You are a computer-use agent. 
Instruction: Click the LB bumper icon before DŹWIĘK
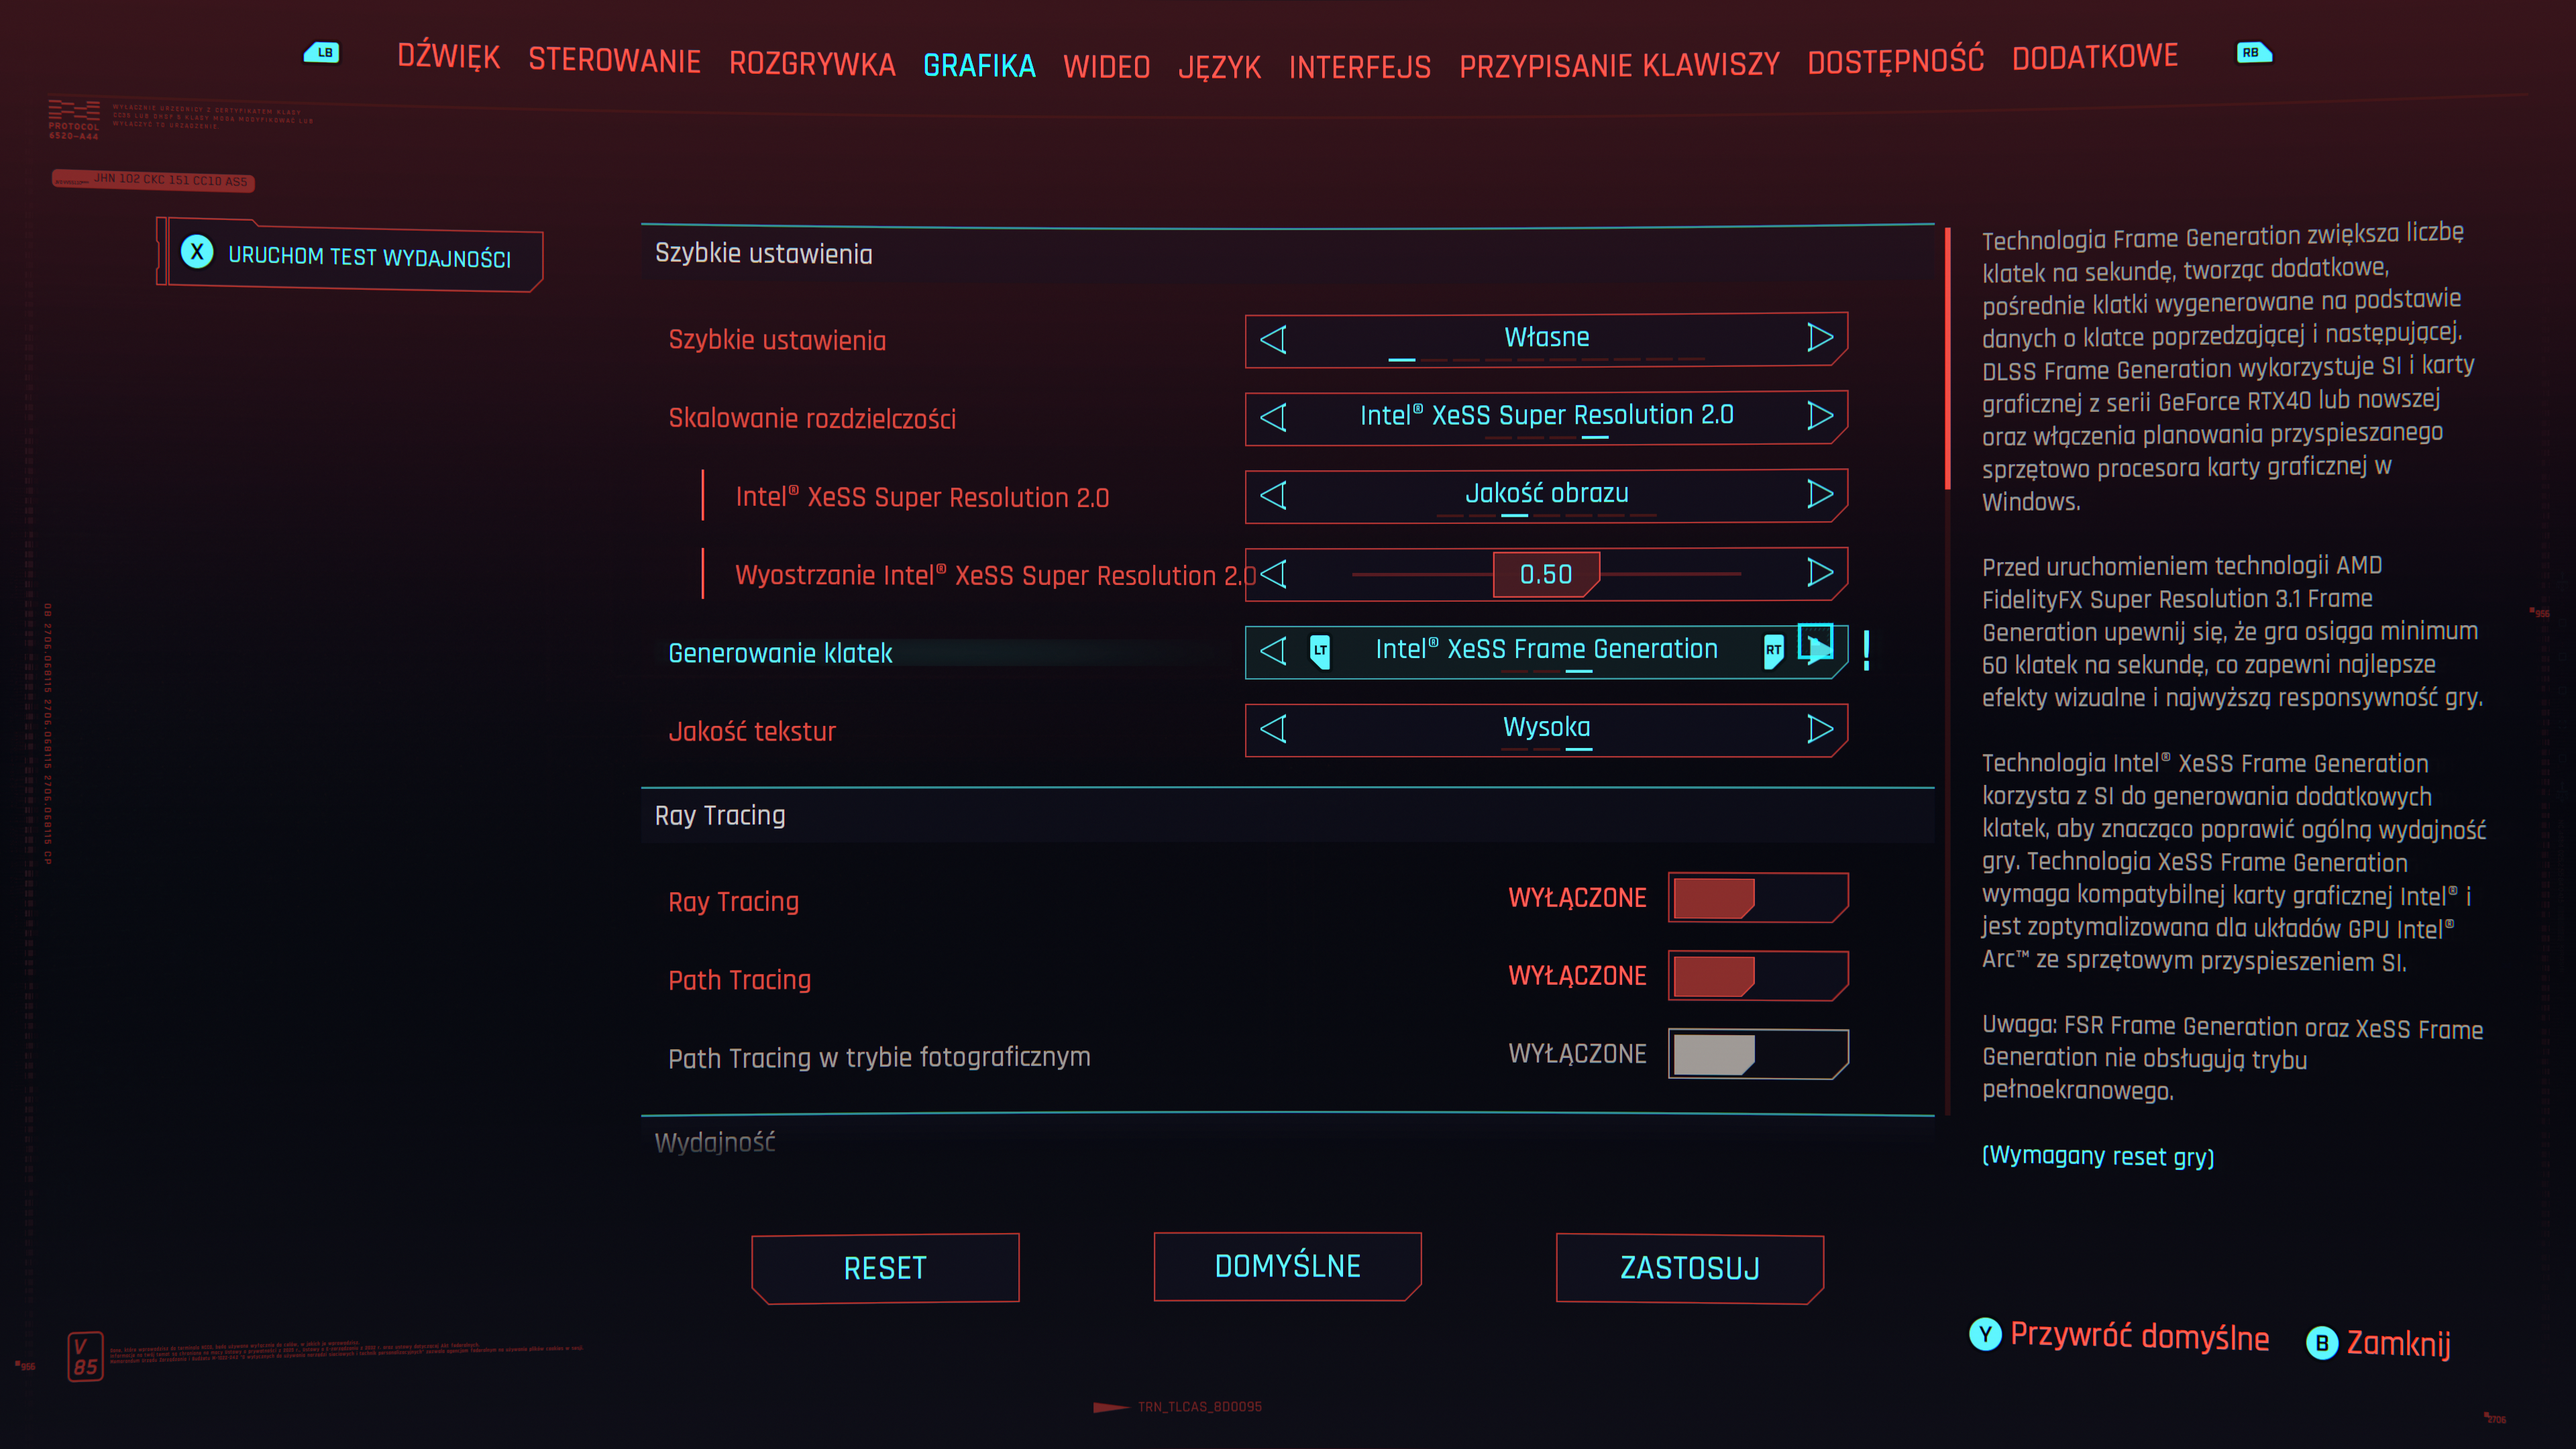pos(322,53)
